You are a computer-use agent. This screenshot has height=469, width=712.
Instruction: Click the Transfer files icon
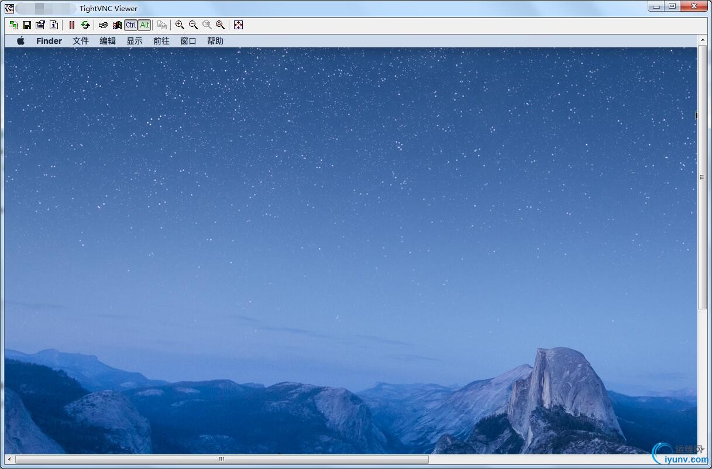click(x=162, y=25)
